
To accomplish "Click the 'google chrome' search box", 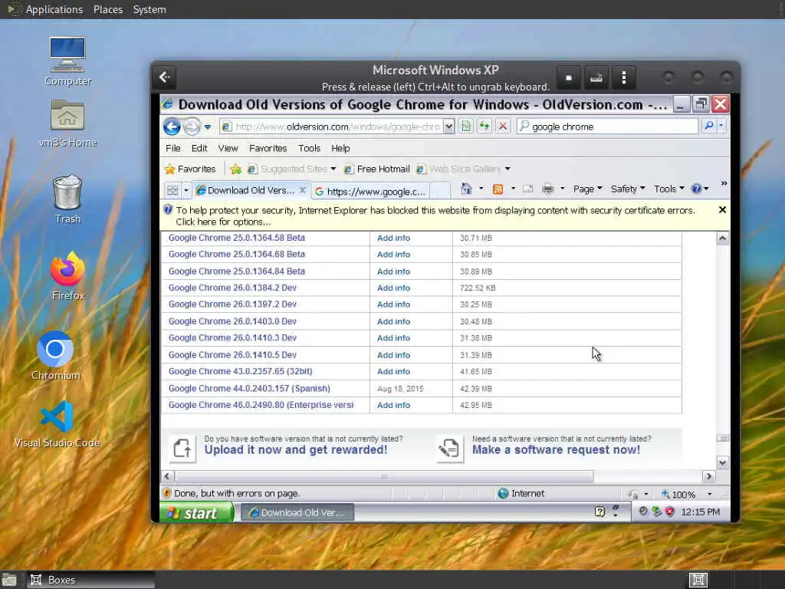I will (608, 127).
